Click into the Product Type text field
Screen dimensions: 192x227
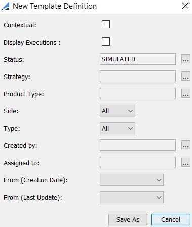pos(138,93)
